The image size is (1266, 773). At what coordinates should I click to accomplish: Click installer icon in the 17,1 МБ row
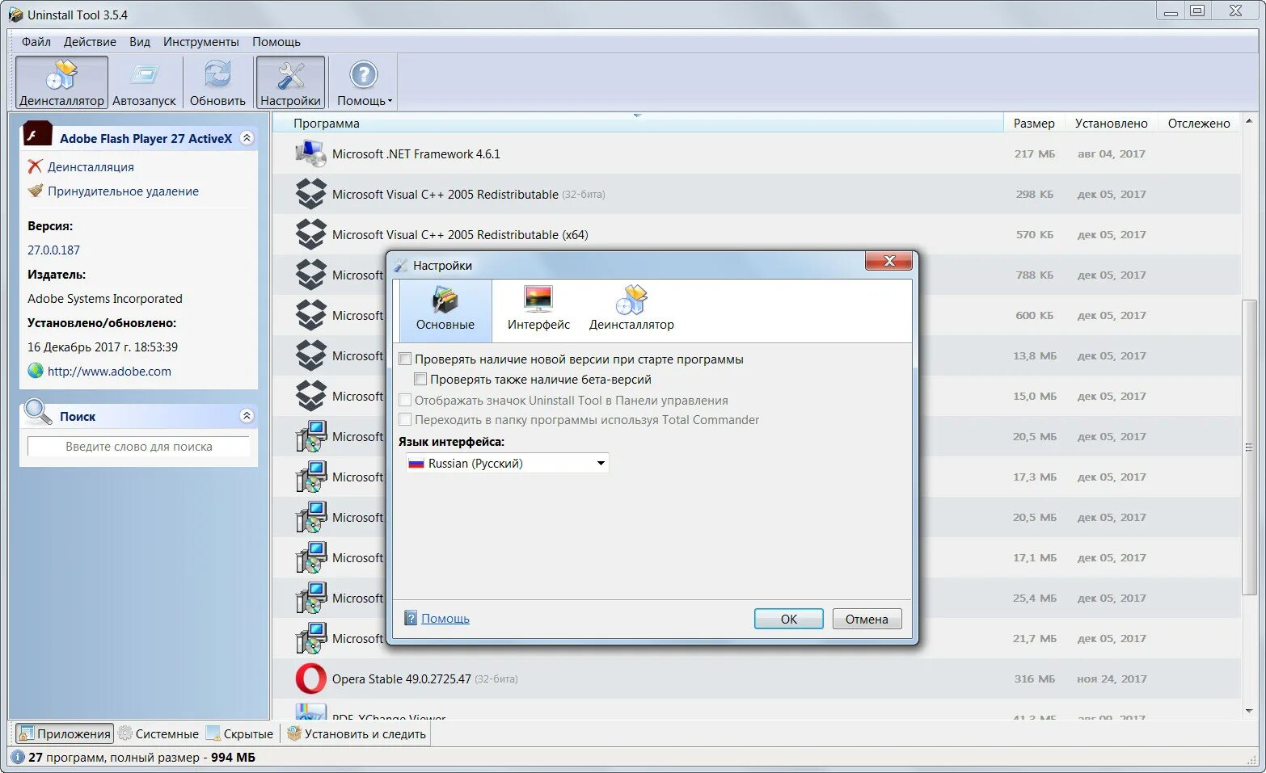pyautogui.click(x=310, y=557)
